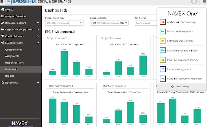Click the DM Disclosure Management icon
This screenshot has width=207, height=127.
(x=163, y=31)
